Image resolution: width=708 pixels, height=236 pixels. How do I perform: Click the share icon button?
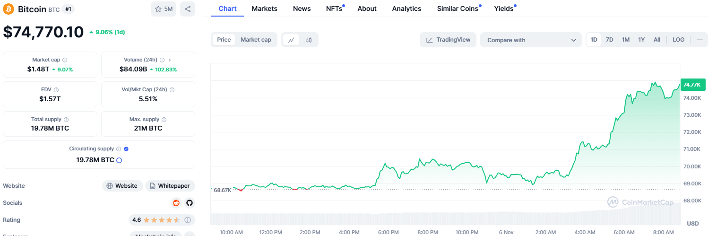pos(188,9)
